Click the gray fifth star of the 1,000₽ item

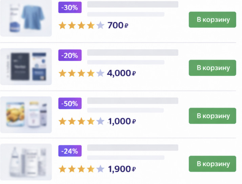click(x=100, y=122)
